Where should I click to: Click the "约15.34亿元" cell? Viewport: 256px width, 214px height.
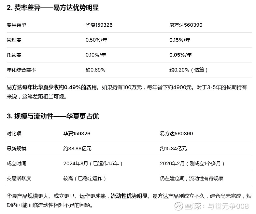click(x=173, y=149)
